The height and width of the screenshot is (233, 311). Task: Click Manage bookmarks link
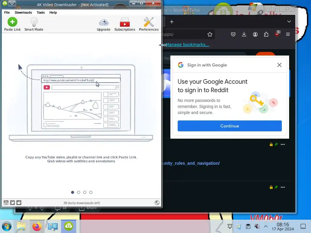pyautogui.click(x=187, y=45)
